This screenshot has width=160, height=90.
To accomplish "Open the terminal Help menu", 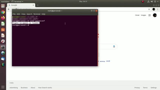I will 43,14.
